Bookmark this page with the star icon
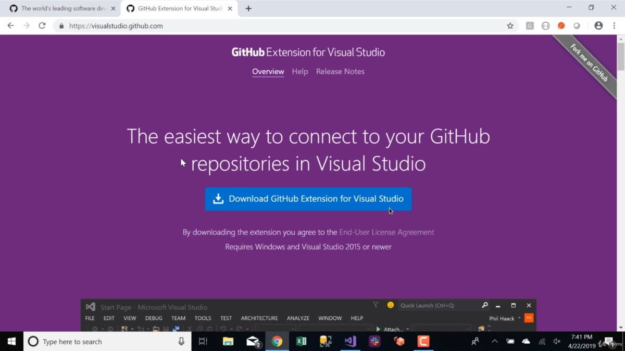This screenshot has width=625, height=351. point(510,25)
